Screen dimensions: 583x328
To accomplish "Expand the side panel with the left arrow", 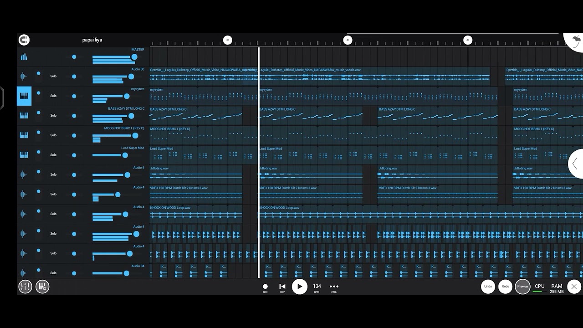I will (576, 164).
